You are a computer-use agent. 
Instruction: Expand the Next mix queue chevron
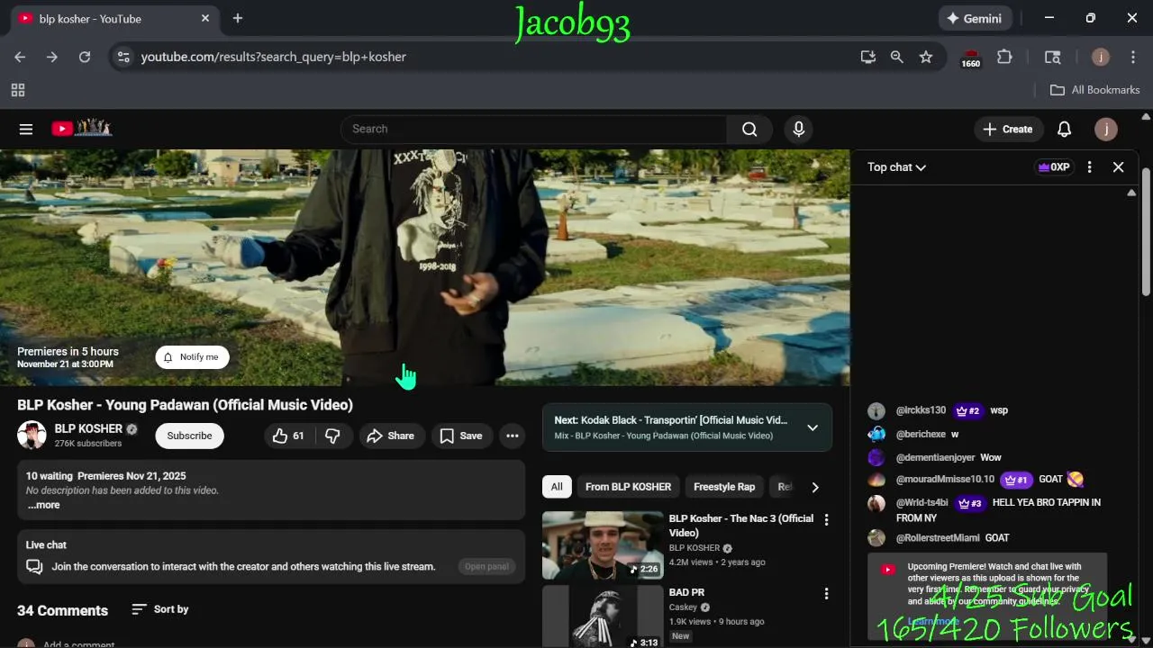813,427
